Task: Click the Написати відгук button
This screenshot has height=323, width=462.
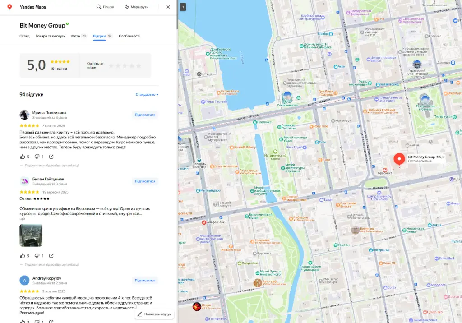Action: pos(154,314)
